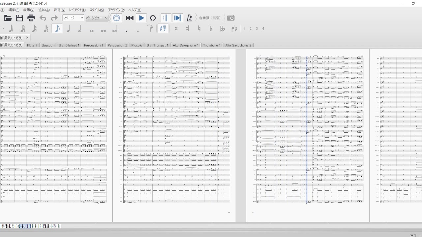Select voice 3
The width and height of the screenshot is (422, 237).
257,29
